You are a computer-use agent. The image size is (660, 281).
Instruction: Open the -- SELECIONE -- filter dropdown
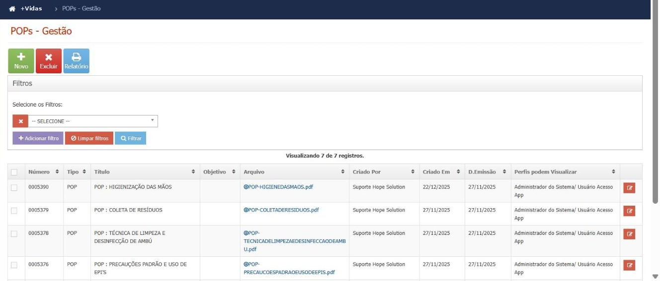click(x=92, y=121)
